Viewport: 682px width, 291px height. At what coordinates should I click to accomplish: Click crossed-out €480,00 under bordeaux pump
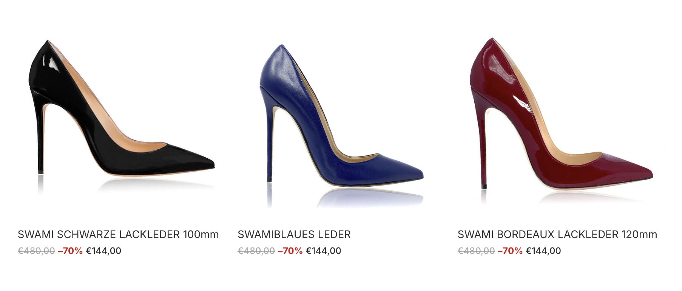476,251
